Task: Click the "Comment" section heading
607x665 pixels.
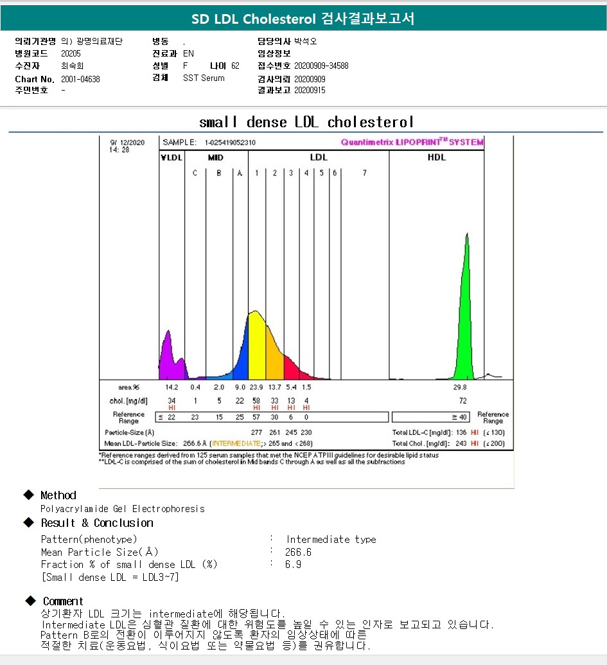Action: [x=63, y=601]
